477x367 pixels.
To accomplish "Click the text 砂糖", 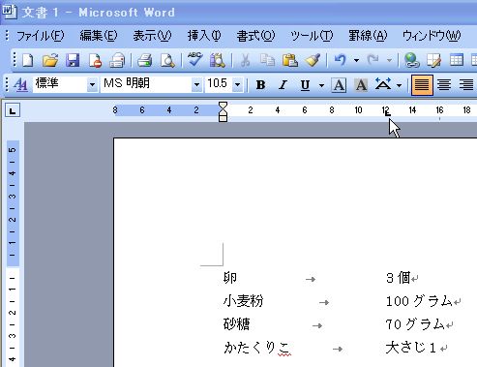I will [x=236, y=324].
